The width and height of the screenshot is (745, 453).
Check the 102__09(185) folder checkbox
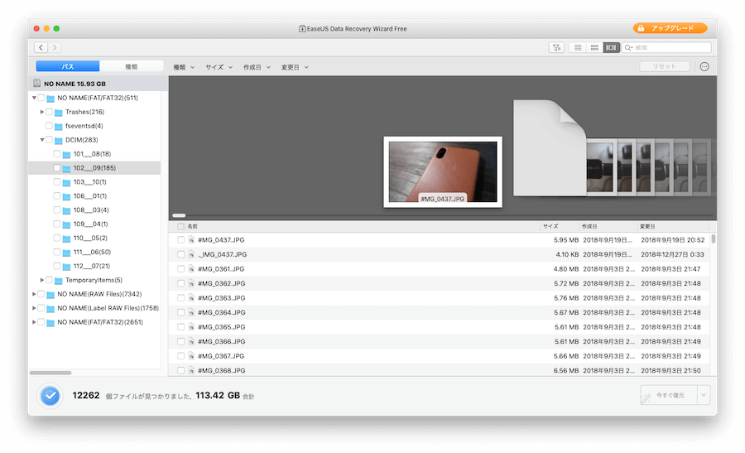coord(57,168)
